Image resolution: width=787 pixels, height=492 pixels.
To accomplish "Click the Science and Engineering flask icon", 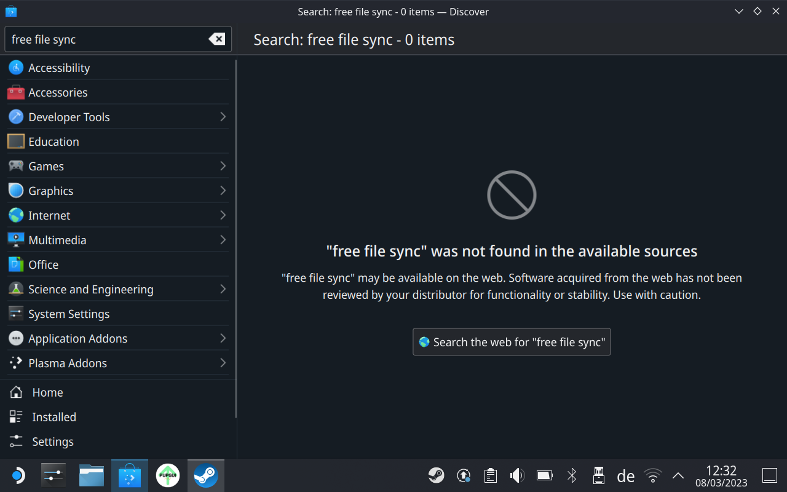I will [x=16, y=289].
